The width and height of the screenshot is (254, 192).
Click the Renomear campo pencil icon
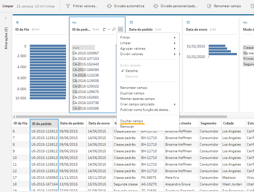pyautogui.click(x=209, y=6)
